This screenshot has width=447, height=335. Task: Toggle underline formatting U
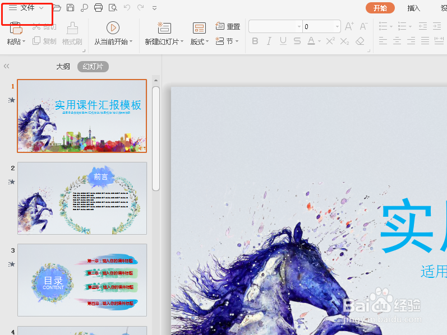283,41
